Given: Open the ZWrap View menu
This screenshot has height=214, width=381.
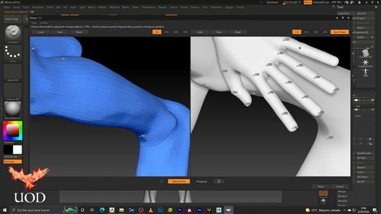Looking at the screenshot, I should tap(34, 23).
